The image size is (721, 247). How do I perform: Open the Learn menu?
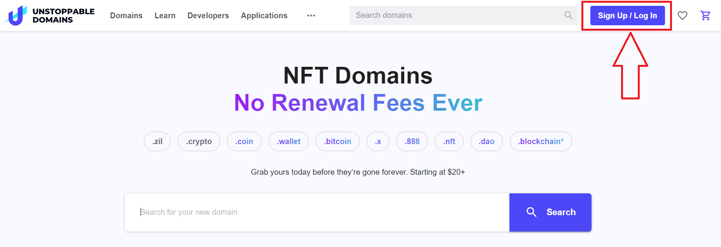pos(165,16)
